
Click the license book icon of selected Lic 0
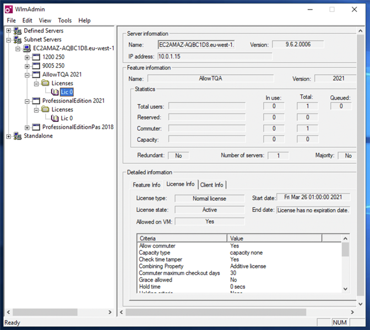(55, 92)
